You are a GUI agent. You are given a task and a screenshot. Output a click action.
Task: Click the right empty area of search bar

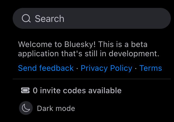coord(137,18)
